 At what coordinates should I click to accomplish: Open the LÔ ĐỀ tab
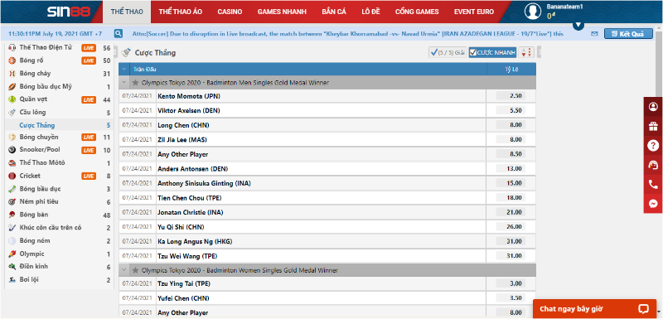(x=370, y=12)
